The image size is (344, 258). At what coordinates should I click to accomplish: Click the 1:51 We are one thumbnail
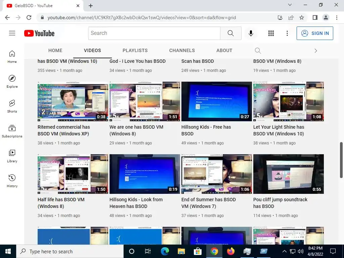pos(145,101)
